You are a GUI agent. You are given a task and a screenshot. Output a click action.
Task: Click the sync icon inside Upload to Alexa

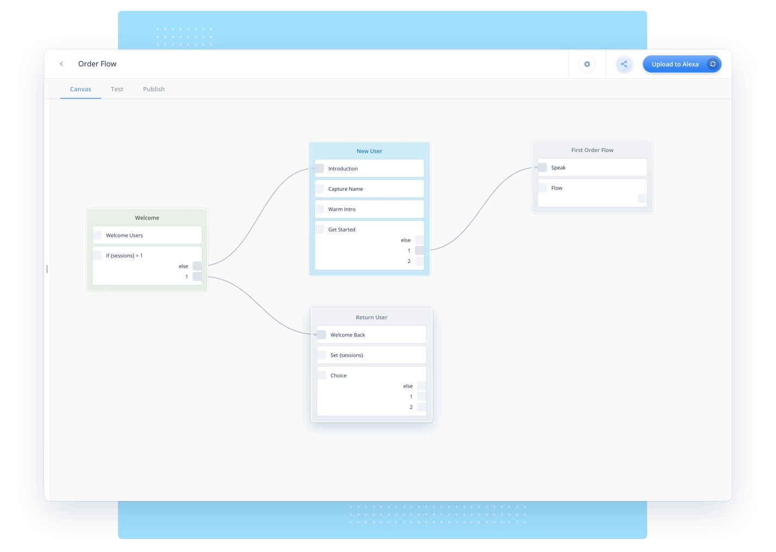tap(712, 64)
